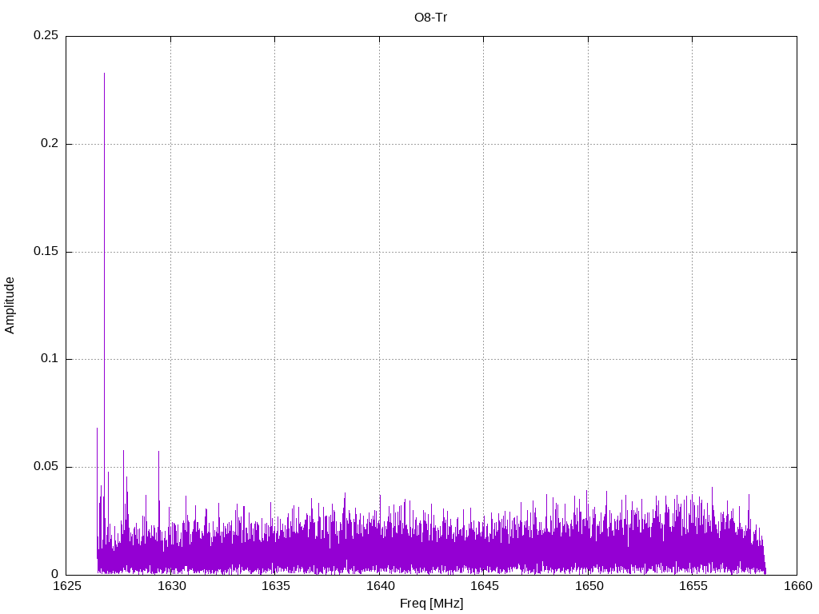Select the 1660 x-axis tick label
The height and width of the screenshot is (614, 819).
797,587
